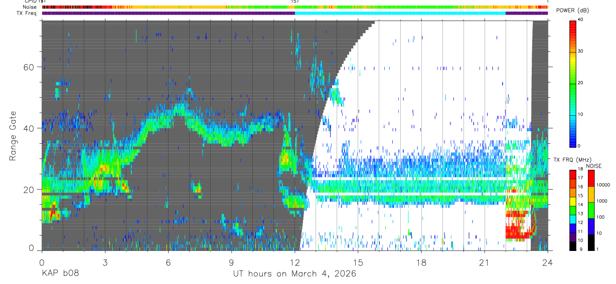Click the 'NOISE' legend title
This screenshot has width=616, height=284.
[x=594, y=166]
